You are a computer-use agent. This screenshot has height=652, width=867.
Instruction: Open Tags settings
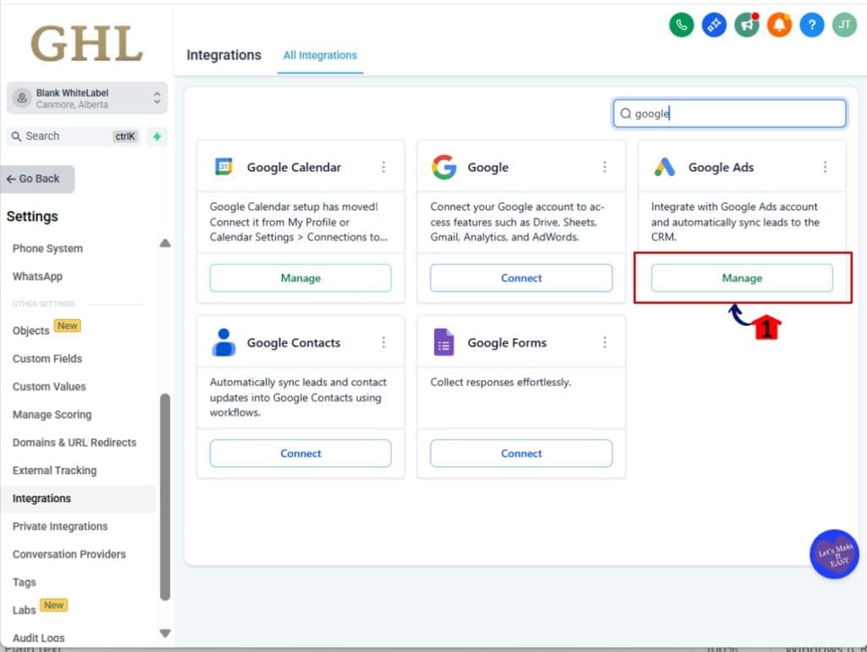[24, 582]
